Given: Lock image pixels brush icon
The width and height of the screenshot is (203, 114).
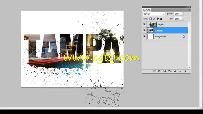Looking at the screenshot, I should (x=154, y=19).
